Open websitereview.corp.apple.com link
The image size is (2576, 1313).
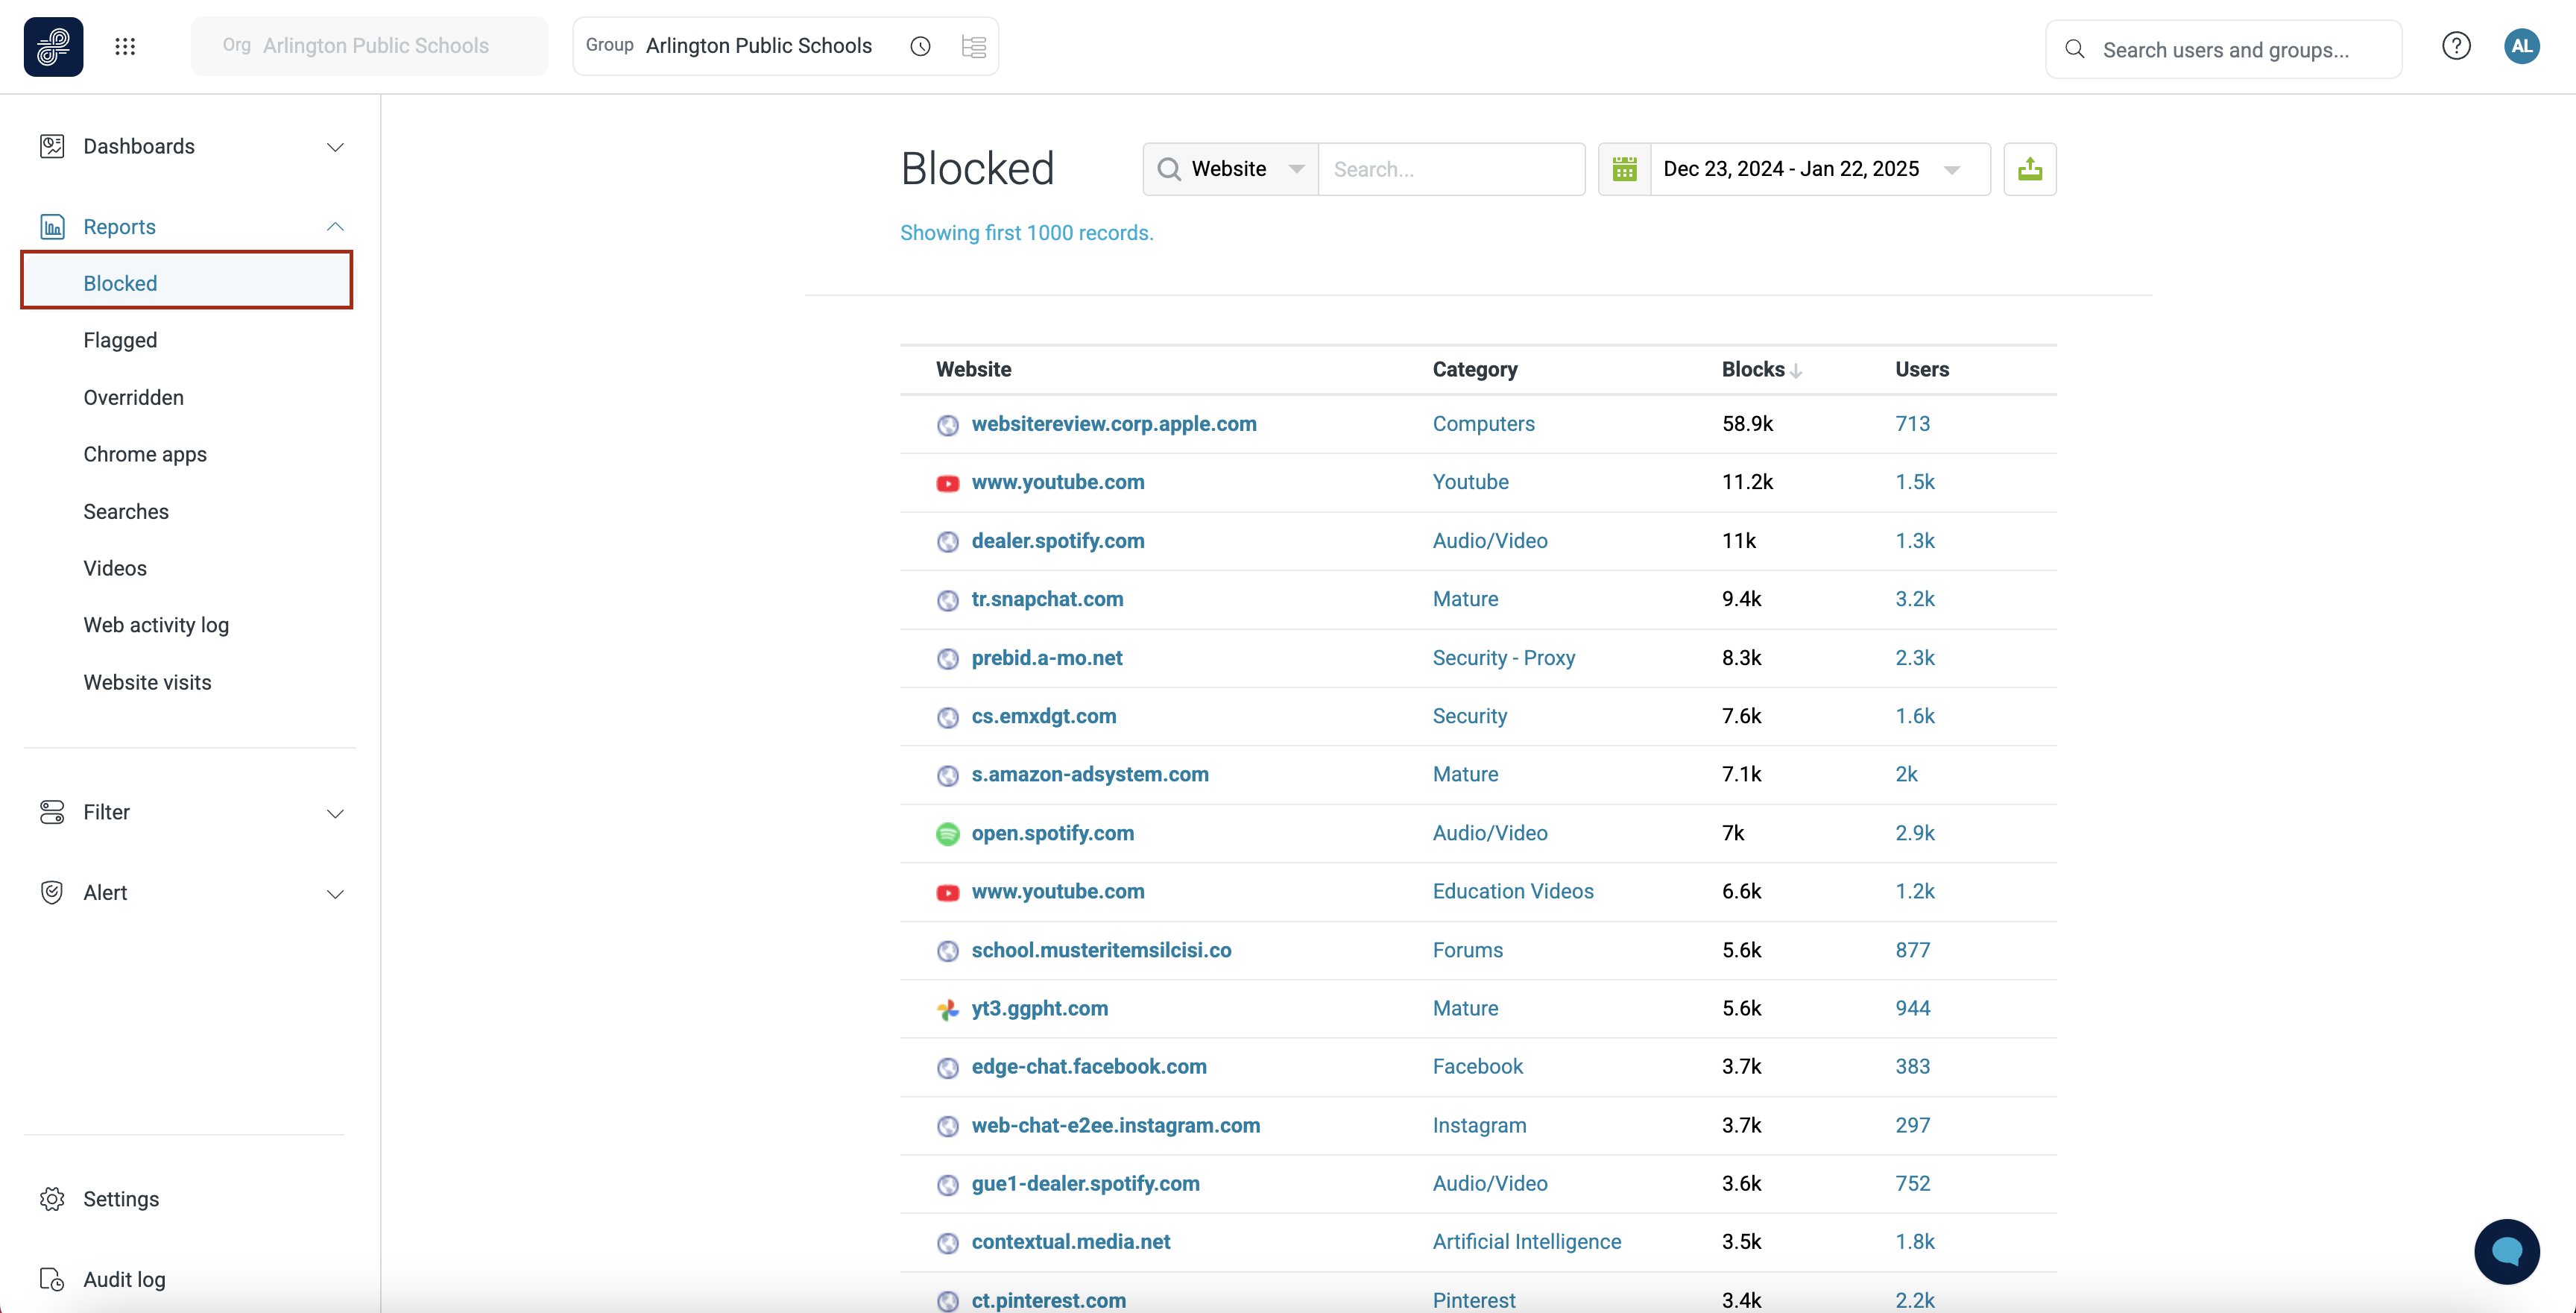(x=1114, y=424)
